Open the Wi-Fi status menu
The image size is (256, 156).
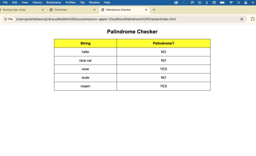(231, 2)
